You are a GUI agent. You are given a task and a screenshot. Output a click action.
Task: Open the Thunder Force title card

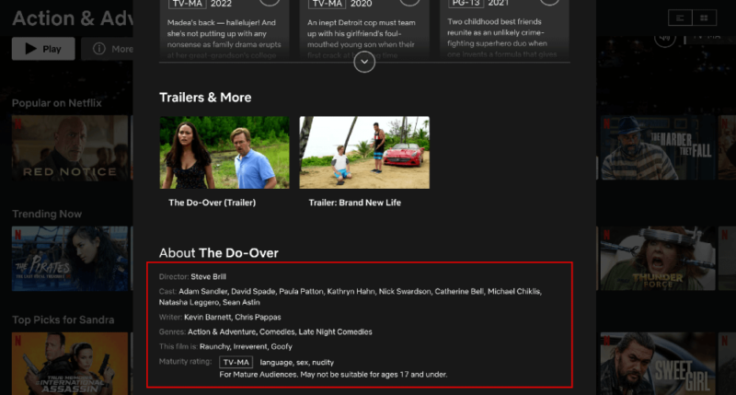[657, 259]
